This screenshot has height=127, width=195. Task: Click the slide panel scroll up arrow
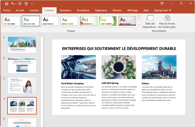(x=42, y=35)
